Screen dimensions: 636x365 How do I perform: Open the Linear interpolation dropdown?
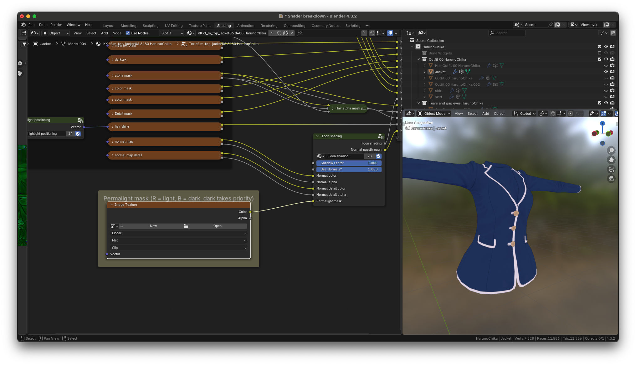coord(179,233)
